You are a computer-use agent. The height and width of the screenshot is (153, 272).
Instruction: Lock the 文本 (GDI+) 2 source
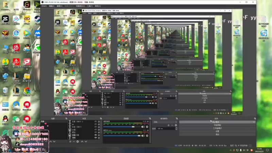tap(99, 122)
